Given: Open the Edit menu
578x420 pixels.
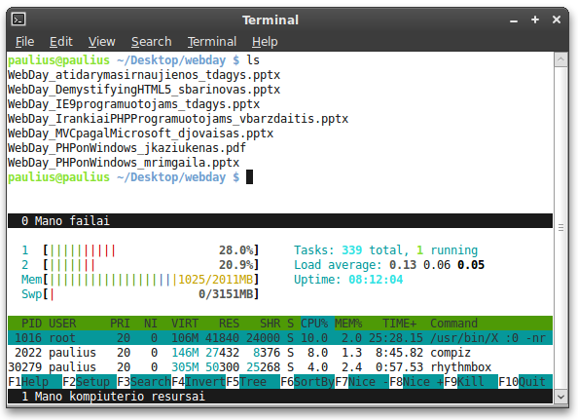Looking at the screenshot, I should coord(61,42).
